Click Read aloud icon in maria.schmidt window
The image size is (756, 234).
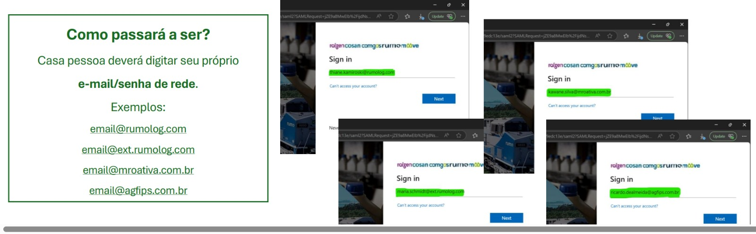point(447,135)
